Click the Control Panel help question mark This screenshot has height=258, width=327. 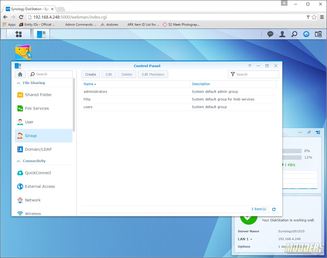[x=250, y=66]
